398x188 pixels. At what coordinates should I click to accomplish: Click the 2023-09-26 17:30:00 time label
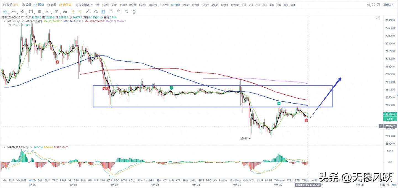point(307,185)
